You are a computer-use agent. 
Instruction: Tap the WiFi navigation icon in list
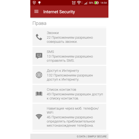[x=39, y=117]
